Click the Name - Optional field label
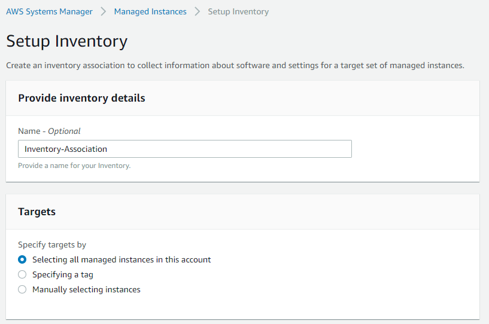The width and height of the screenshot is (489, 324). click(x=49, y=131)
